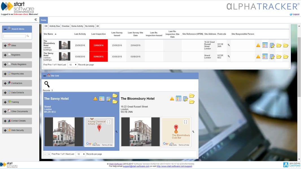
Task: Click the edit register icon for The Savoy Hotel row
Action: click(x=271, y=56)
